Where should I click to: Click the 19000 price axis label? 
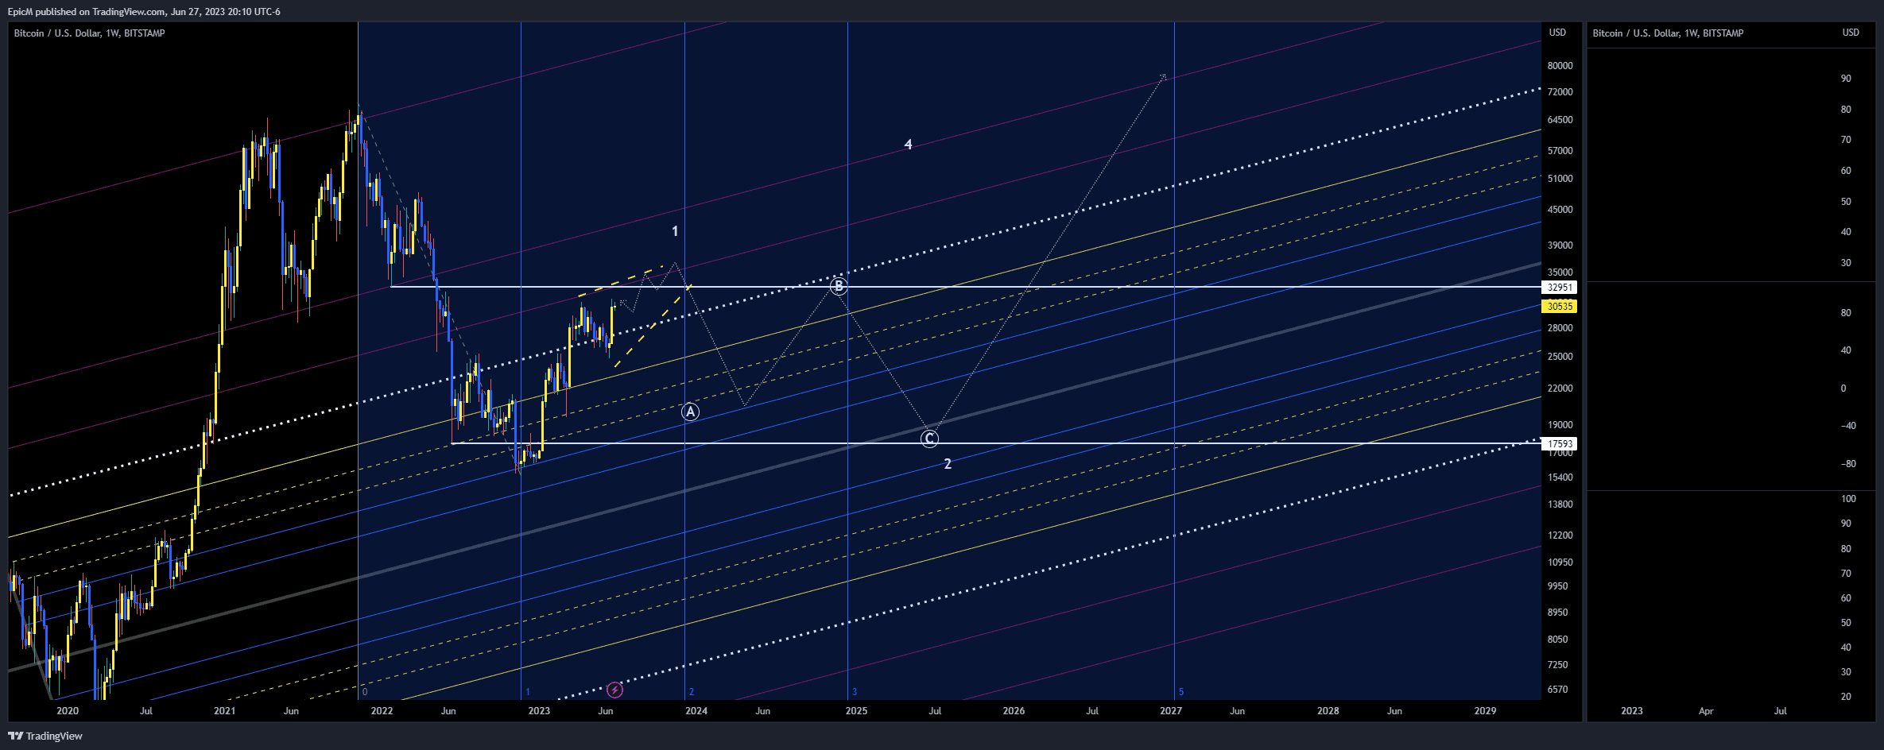(x=1560, y=425)
